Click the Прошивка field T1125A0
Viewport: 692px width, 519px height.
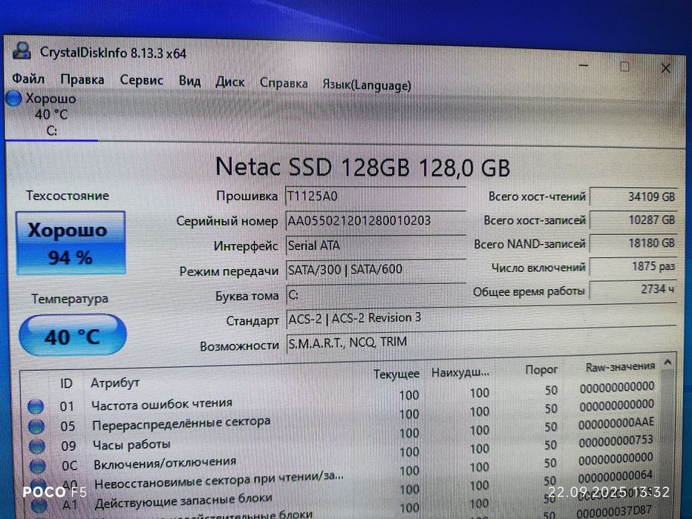376,196
